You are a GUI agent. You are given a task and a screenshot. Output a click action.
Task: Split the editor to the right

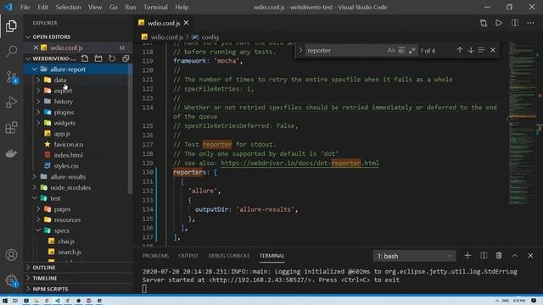pyautogui.click(x=515, y=23)
